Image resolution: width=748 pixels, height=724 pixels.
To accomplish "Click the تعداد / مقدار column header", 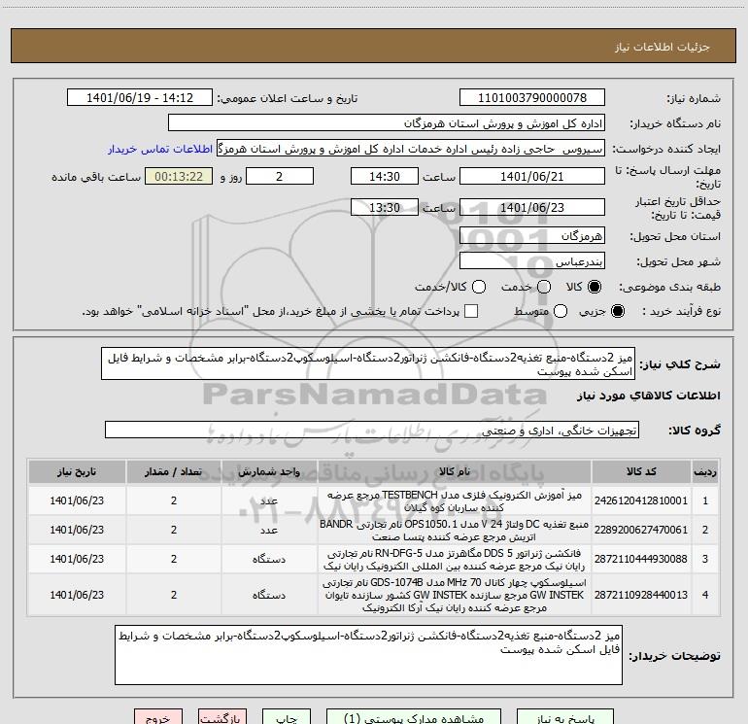I will point(174,471).
